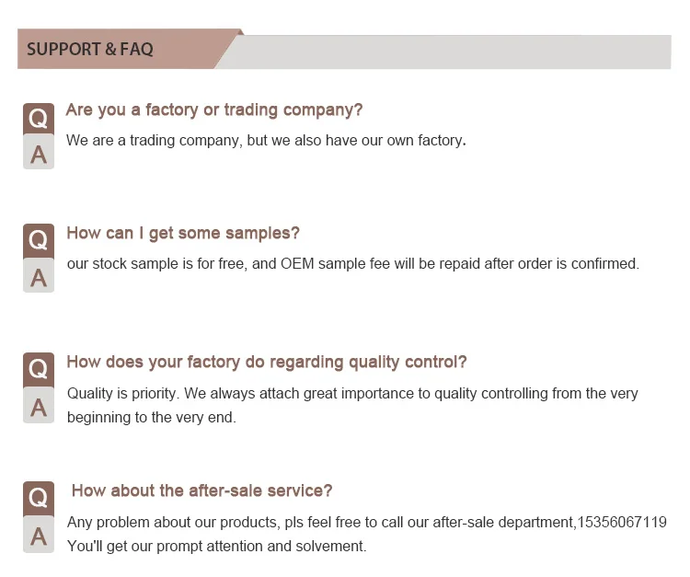This screenshot has height=577, width=690.
Task: Open 'How can I get some samples?' question
Action: [x=183, y=234]
